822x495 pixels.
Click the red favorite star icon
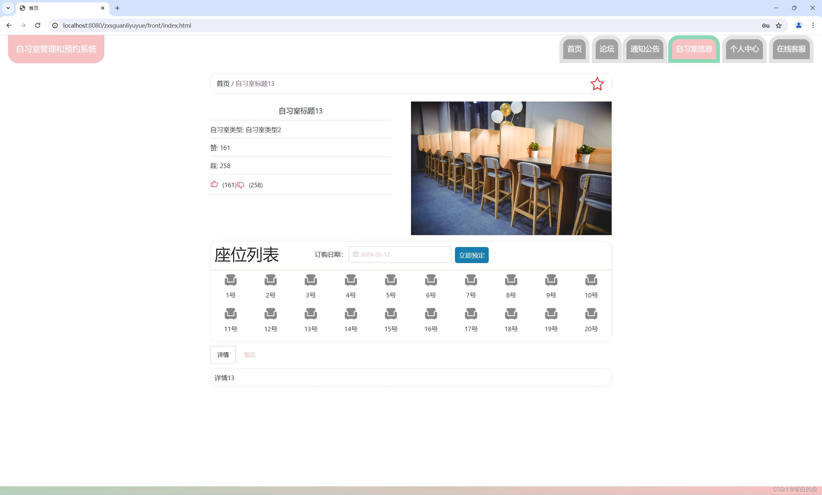(x=597, y=84)
